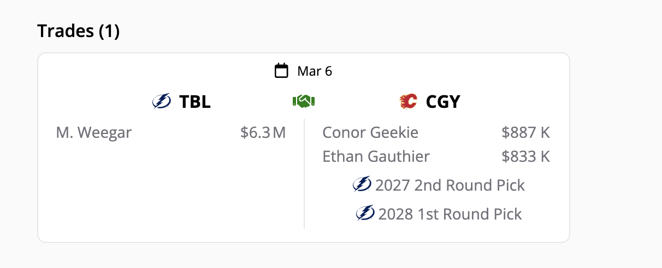Image resolution: width=662 pixels, height=268 pixels.
Task: Open Conor Geekie player name
Action: [x=370, y=132]
